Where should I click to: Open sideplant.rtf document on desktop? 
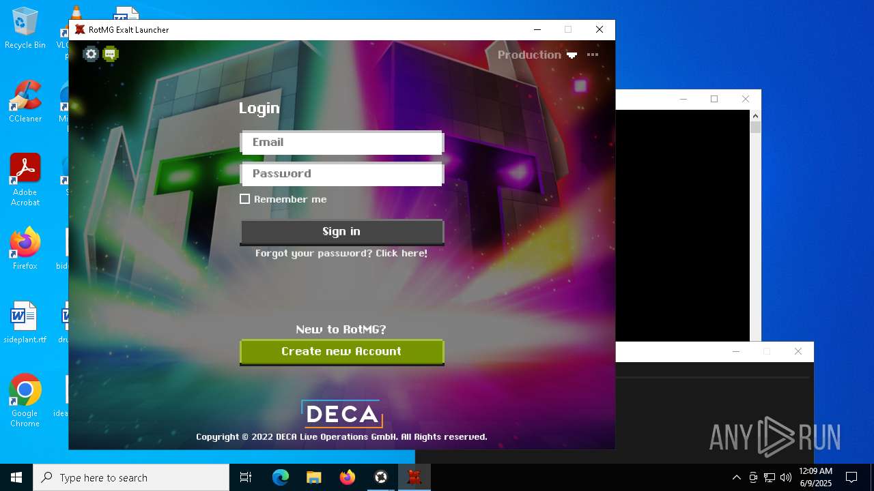pos(25,323)
